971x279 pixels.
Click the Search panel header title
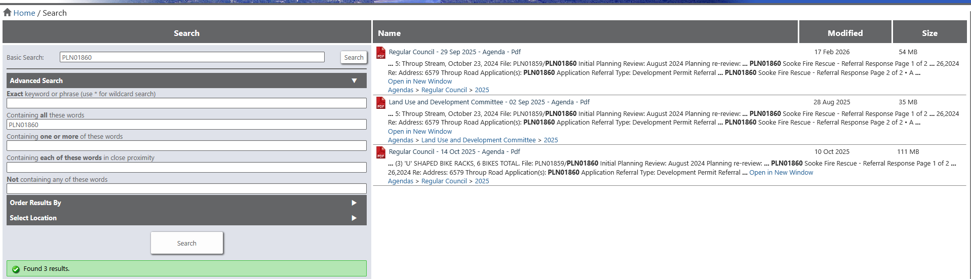point(186,33)
